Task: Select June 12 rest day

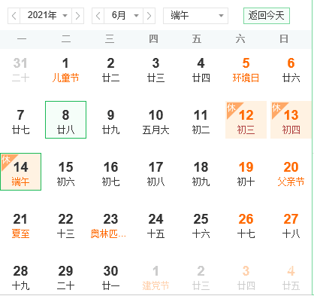Action: [x=246, y=120]
